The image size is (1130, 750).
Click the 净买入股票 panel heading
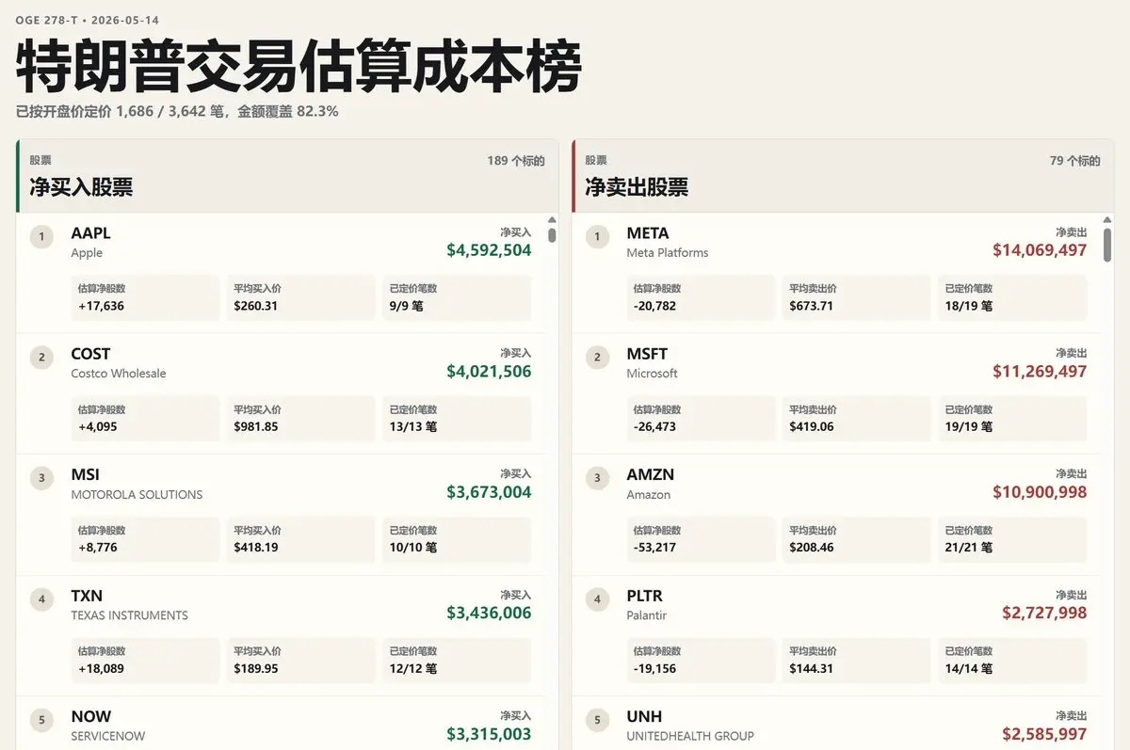tap(81, 187)
